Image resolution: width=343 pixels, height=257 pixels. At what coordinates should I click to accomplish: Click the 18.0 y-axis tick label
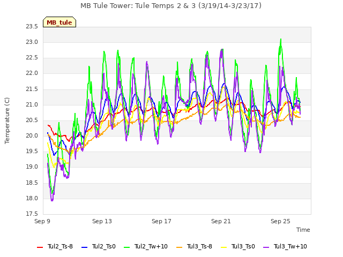coord(32,199)
